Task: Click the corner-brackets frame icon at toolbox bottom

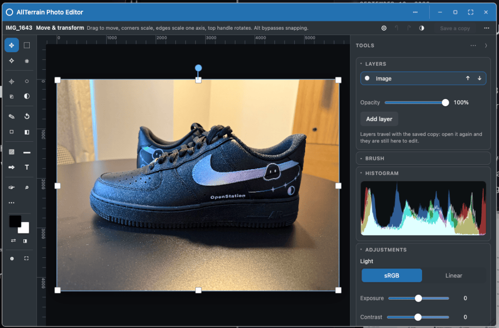Action: coord(26,259)
